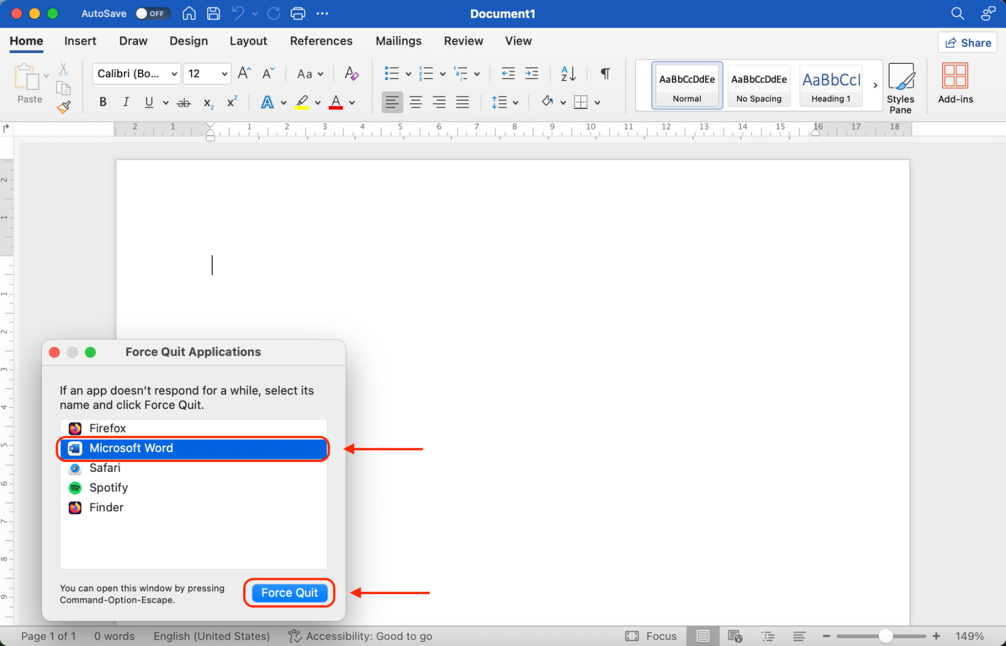Viewport: 1006px width, 646px height.
Task: Apply bold formatting
Action: (x=103, y=102)
